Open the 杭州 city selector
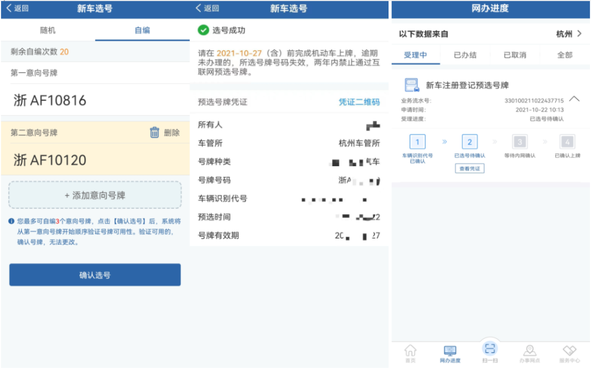The image size is (591, 375). pyautogui.click(x=569, y=34)
